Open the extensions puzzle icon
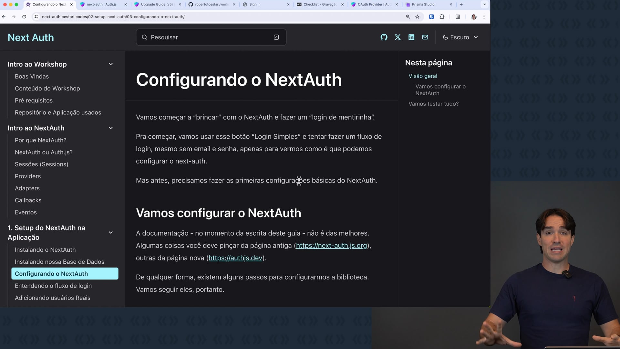Image resolution: width=620 pixels, height=349 pixels. pos(442,17)
